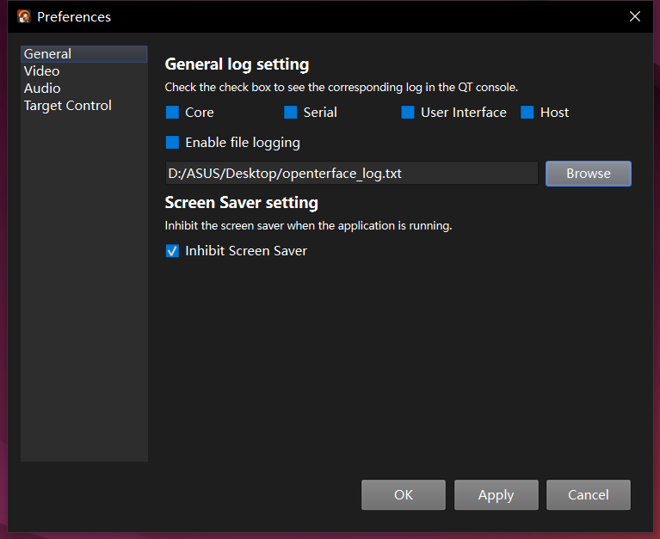Image resolution: width=660 pixels, height=539 pixels.
Task: Close the Preferences dialog window
Action: pos(635,16)
